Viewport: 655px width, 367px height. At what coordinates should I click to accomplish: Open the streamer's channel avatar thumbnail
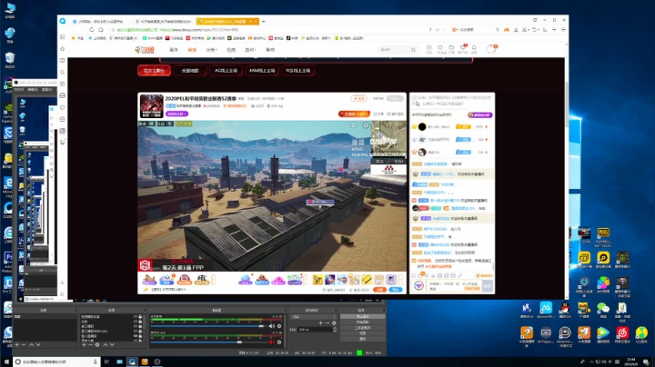point(151,106)
